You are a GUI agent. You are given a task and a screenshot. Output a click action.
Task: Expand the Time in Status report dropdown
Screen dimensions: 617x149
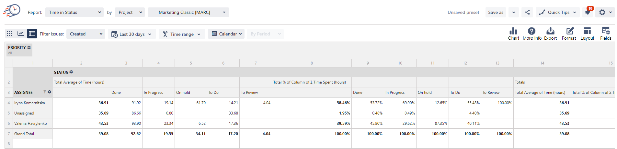click(x=74, y=12)
